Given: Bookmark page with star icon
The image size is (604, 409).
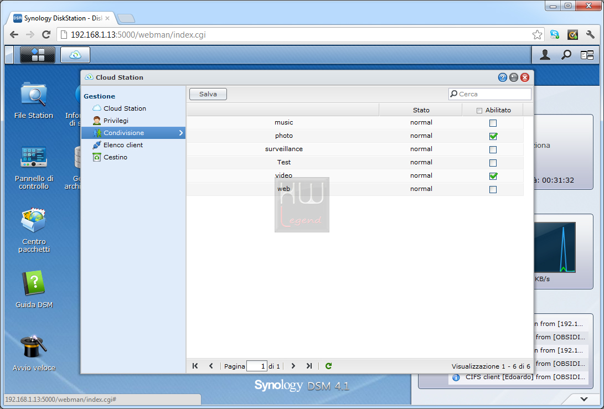Looking at the screenshot, I should pyautogui.click(x=537, y=35).
